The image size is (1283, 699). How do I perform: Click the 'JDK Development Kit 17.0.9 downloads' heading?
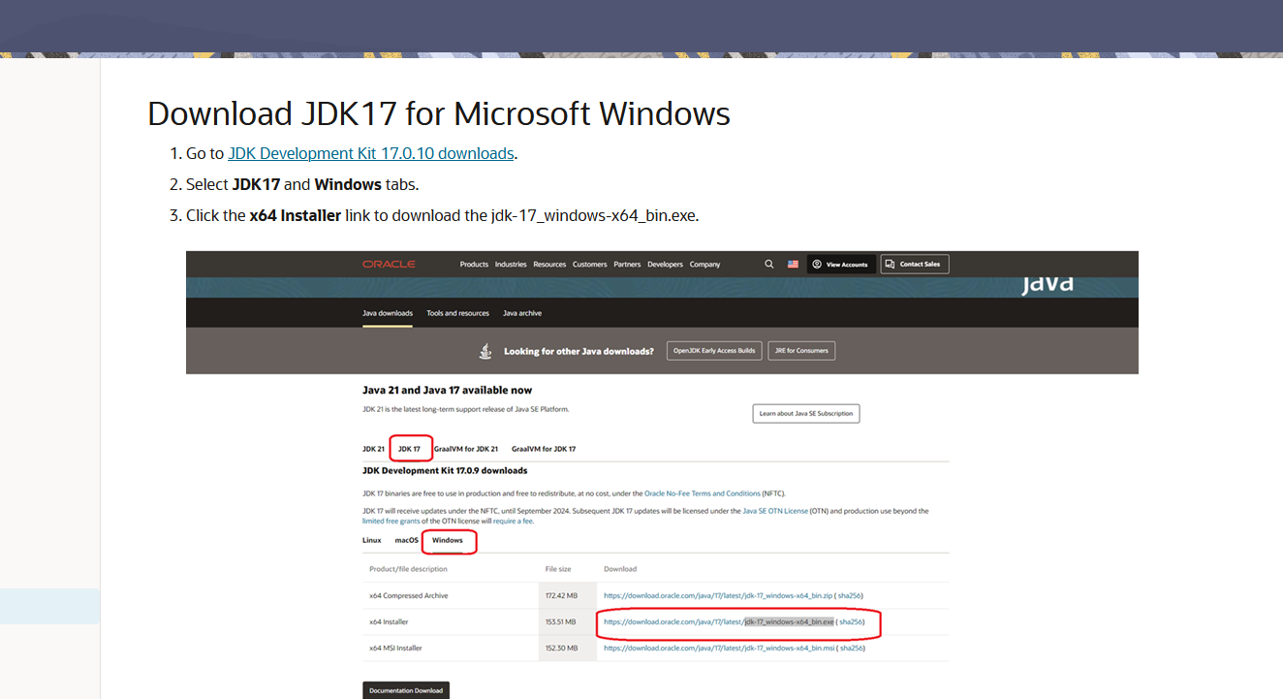(x=445, y=470)
